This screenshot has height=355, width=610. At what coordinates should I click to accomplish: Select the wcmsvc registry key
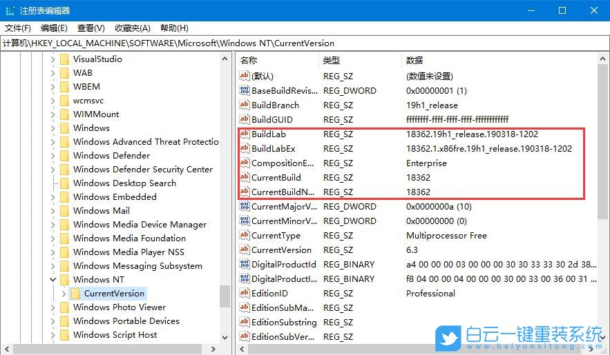(x=88, y=101)
